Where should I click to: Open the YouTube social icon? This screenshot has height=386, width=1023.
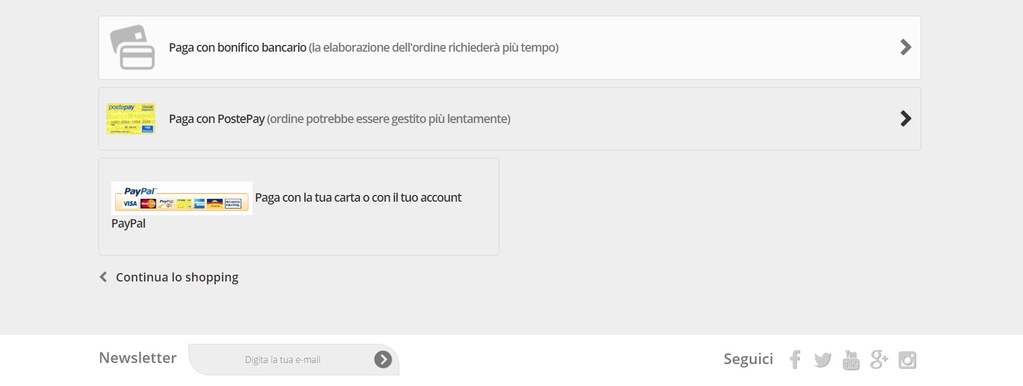click(x=851, y=360)
